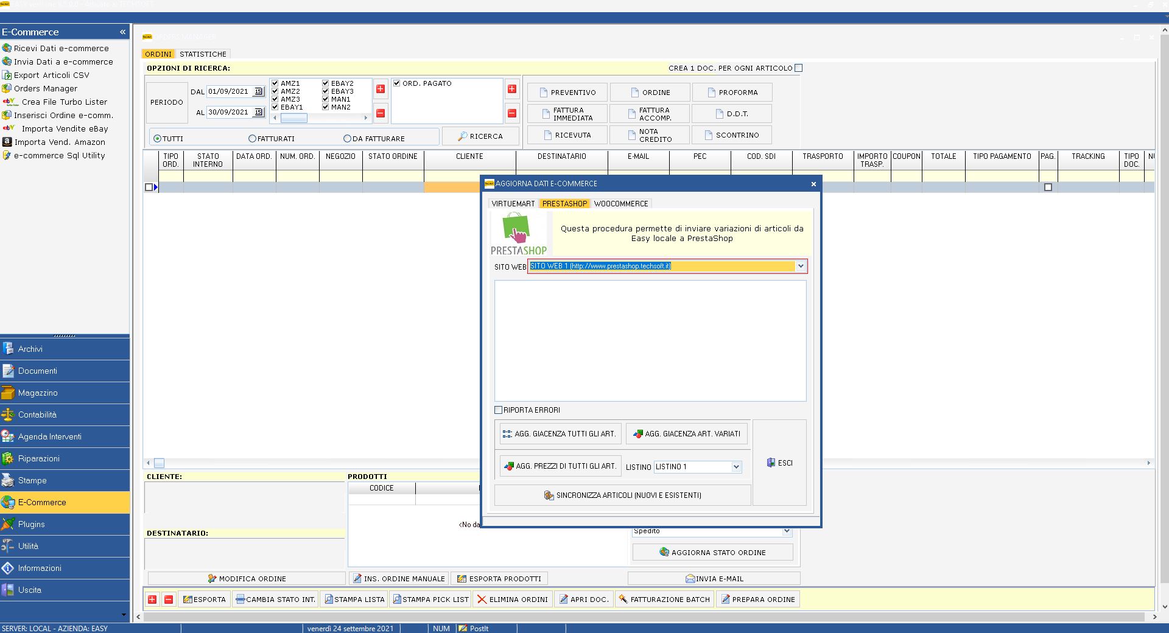Toggle AMZ1 store checkbox
1169x633 pixels.
pyautogui.click(x=275, y=83)
